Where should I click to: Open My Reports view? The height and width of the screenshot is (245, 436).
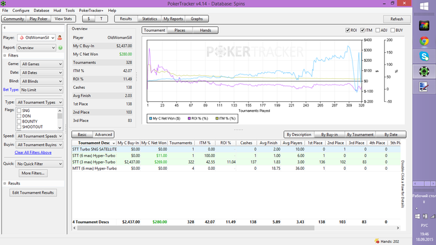click(x=173, y=19)
